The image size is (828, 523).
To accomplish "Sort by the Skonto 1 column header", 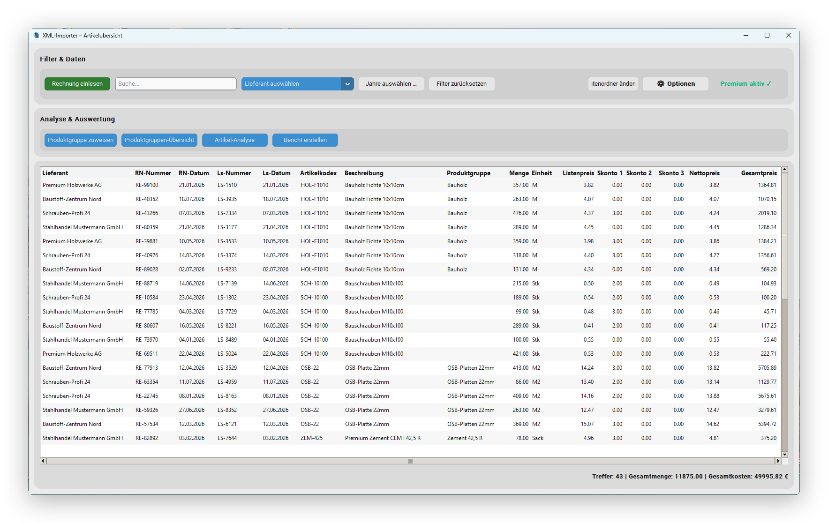I will click(610, 173).
